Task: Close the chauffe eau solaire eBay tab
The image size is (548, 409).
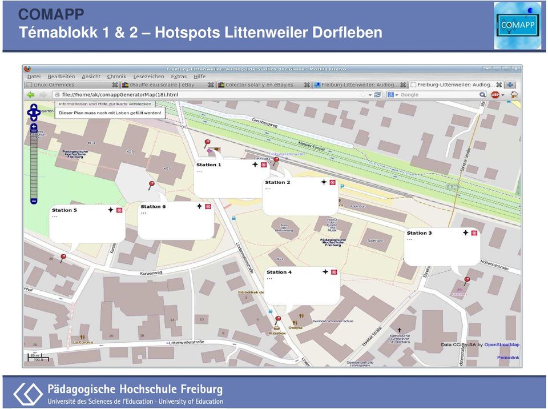Action: coord(211,85)
